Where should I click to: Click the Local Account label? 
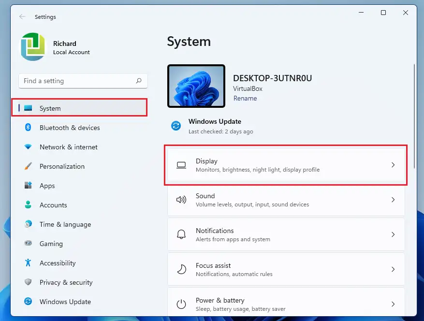click(72, 52)
